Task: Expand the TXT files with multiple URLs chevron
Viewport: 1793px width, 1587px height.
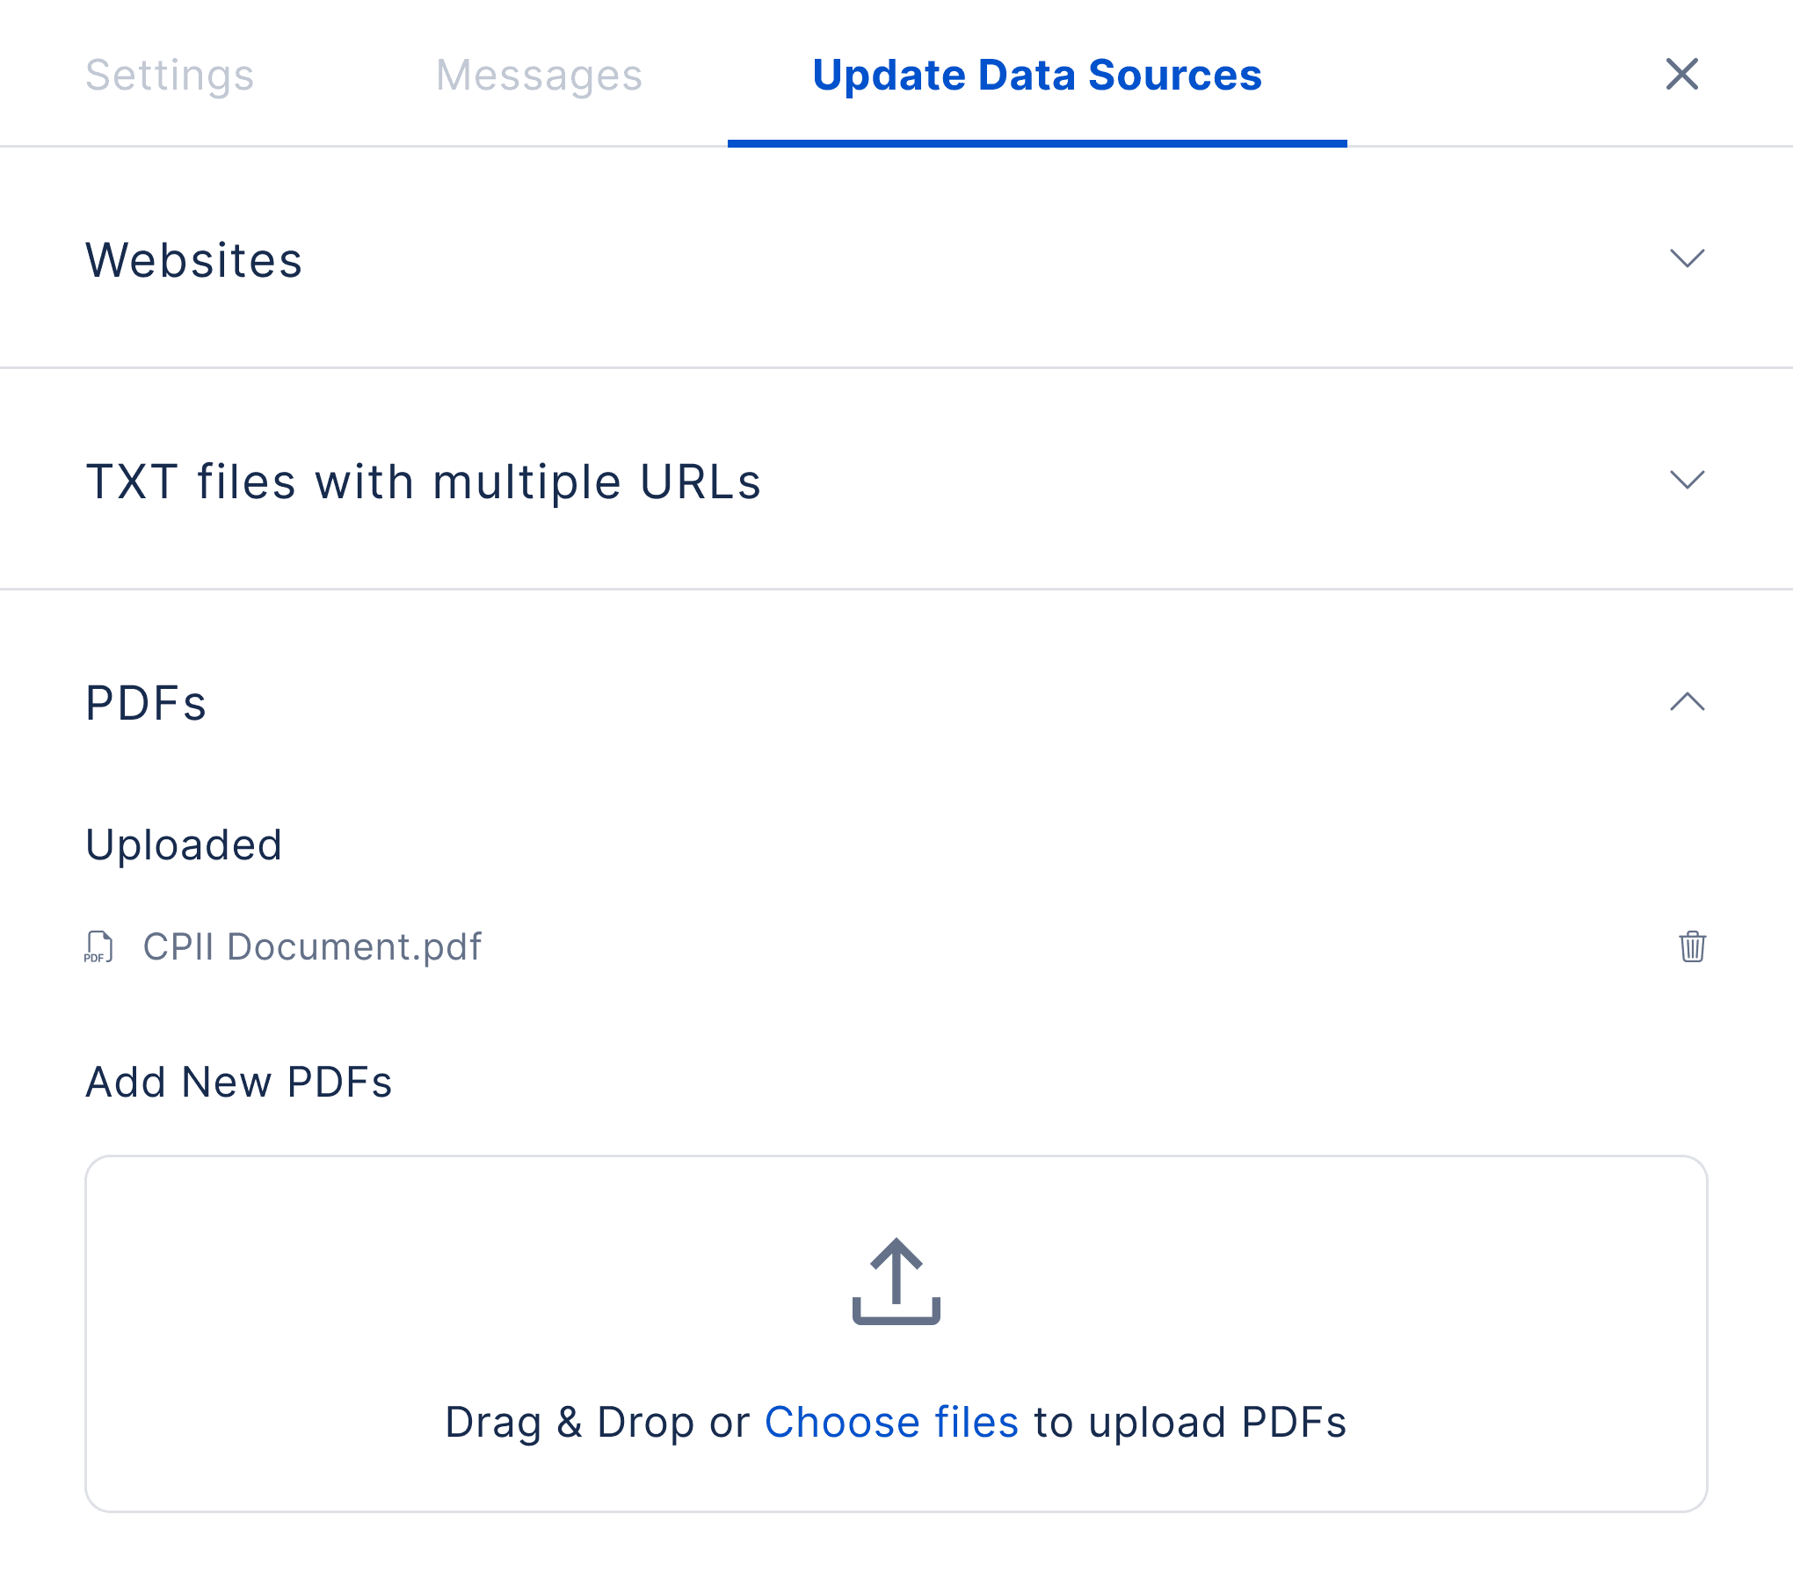Action: [x=1687, y=480]
